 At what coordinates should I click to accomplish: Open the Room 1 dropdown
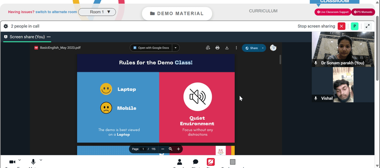97,12
